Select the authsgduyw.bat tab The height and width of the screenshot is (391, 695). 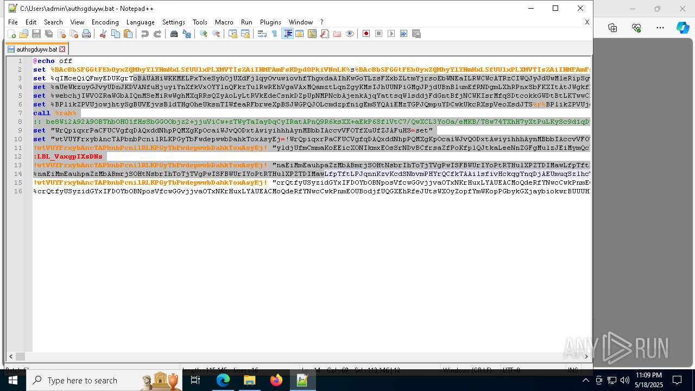(x=36, y=49)
